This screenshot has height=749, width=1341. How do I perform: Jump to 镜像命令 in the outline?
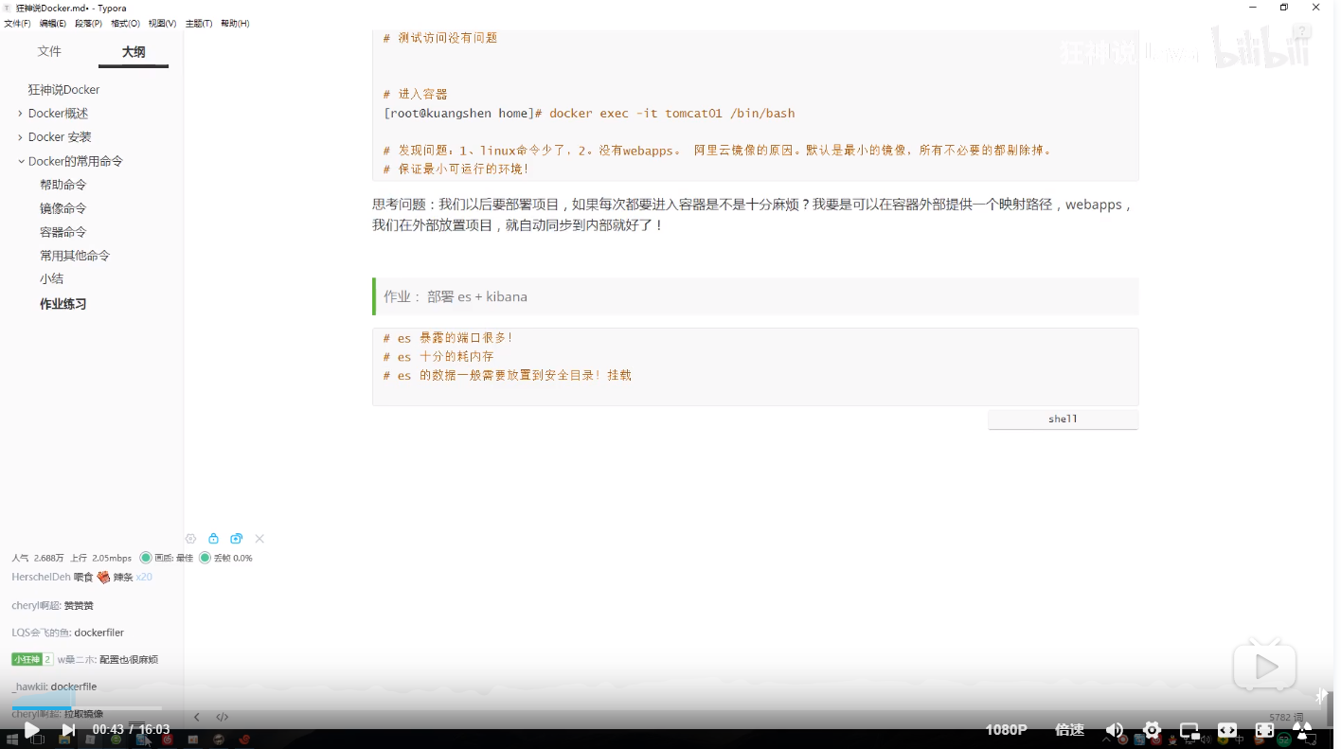click(x=63, y=208)
